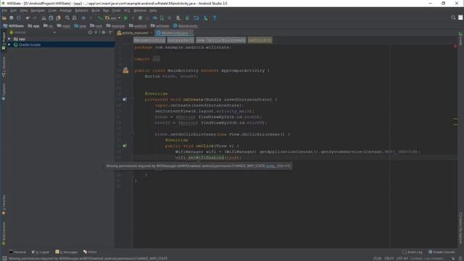This screenshot has width=464, height=261.
Task: Open the VCS menu
Action: pyautogui.click(x=127, y=10)
